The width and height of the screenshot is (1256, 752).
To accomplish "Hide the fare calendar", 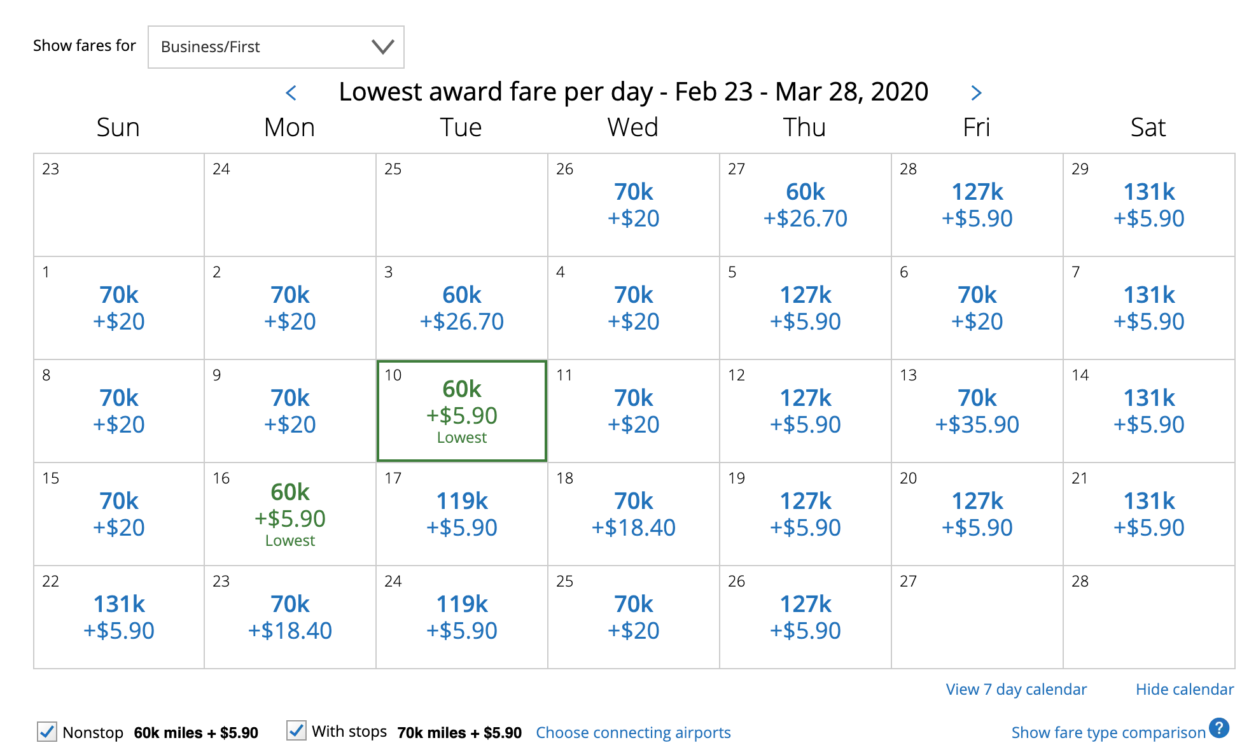I will pos(1184,689).
